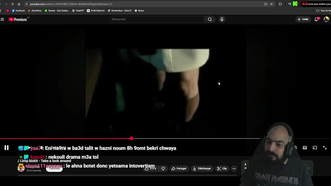331x186 pixels.
Task: Toggle theater mode player icon
Action: point(305,148)
